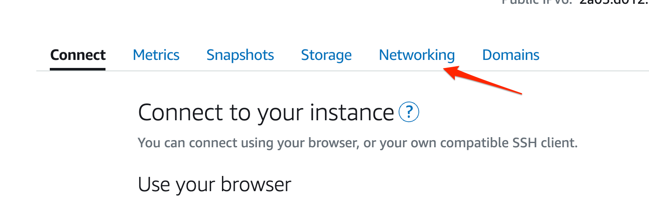Open the Domains tab
The height and width of the screenshot is (211, 649).
point(511,55)
